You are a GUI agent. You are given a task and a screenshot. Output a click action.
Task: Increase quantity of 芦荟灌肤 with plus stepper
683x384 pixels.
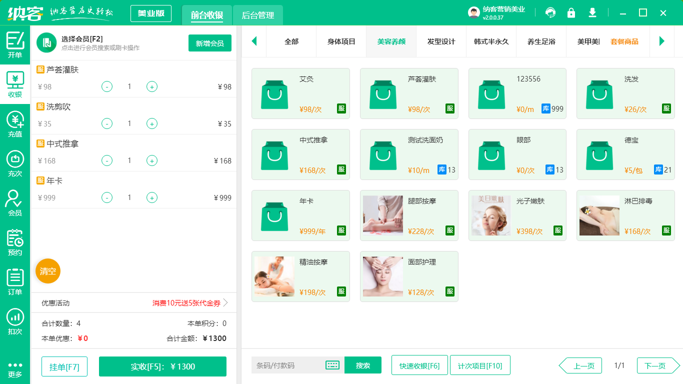151,86
